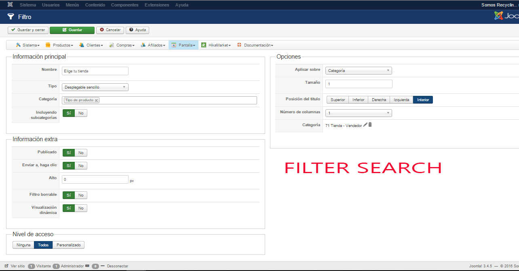Click the green Guardar button

click(x=72, y=30)
